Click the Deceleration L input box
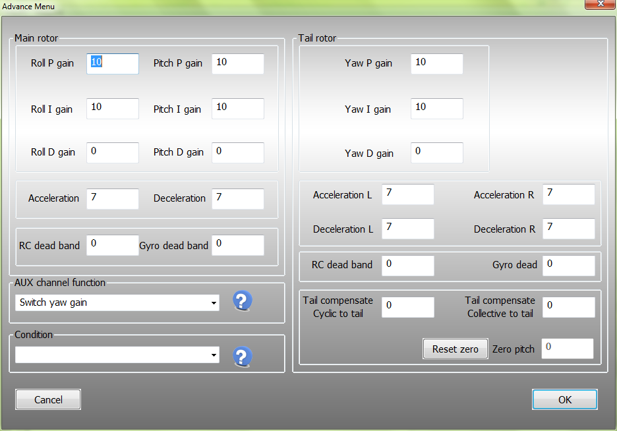The image size is (617, 431). point(407,229)
